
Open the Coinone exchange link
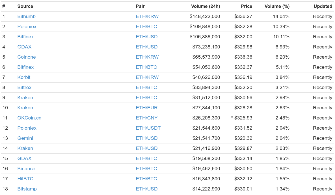pyautogui.click(x=27, y=57)
